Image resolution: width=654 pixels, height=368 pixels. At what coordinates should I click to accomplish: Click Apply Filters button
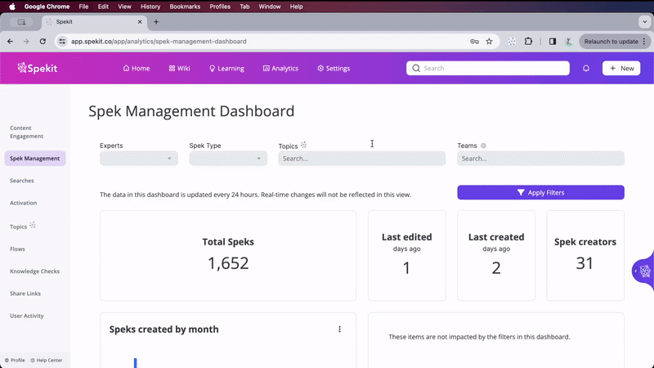[x=540, y=192]
